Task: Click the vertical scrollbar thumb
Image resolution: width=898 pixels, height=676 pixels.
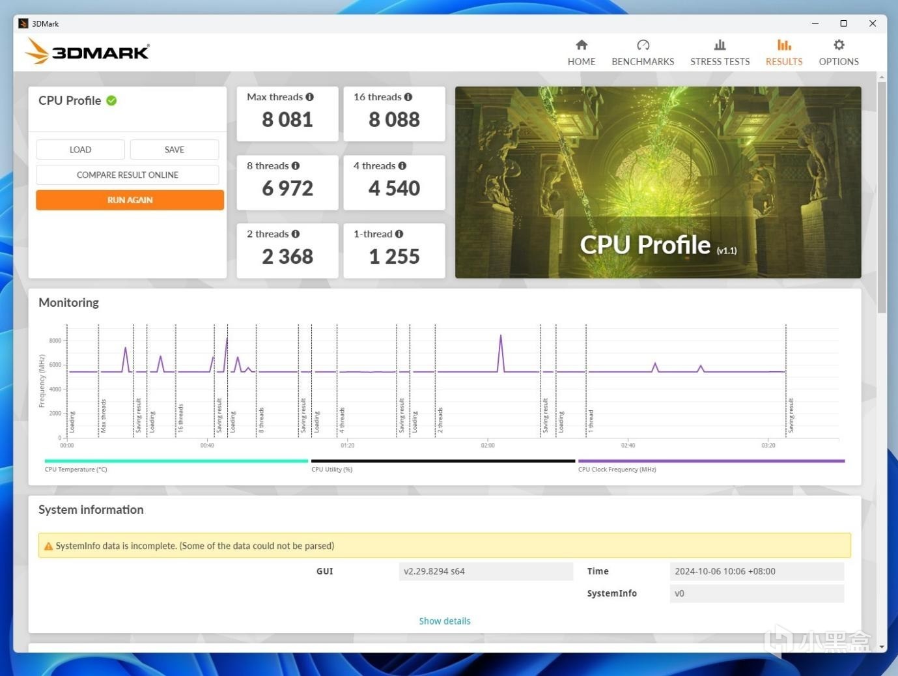Action: (882, 198)
